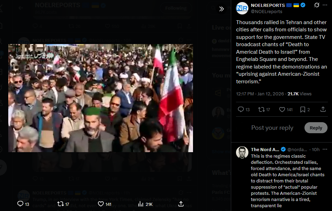View the 21K analytics icon below video
Image resolution: width=332 pixels, height=211 pixels.
pyautogui.click(x=145, y=204)
